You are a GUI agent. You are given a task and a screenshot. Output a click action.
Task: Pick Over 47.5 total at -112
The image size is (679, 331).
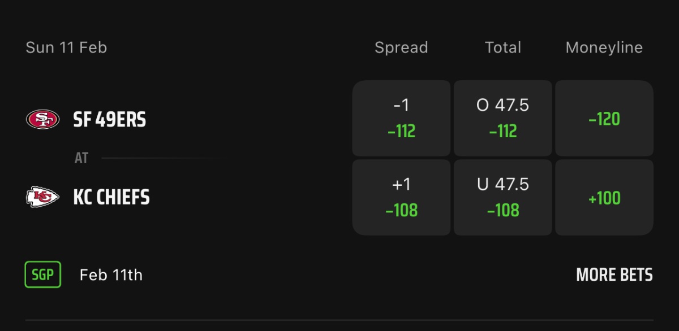pyautogui.click(x=502, y=119)
